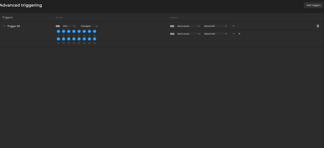324x148 pixels.
Task: Toggle port 4 state indicator
Action: pyautogui.click(x=74, y=31)
